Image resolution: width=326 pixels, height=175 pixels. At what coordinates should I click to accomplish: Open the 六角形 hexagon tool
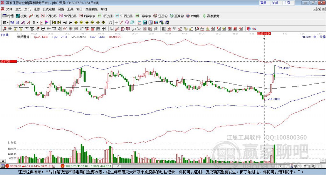click(193, 16)
